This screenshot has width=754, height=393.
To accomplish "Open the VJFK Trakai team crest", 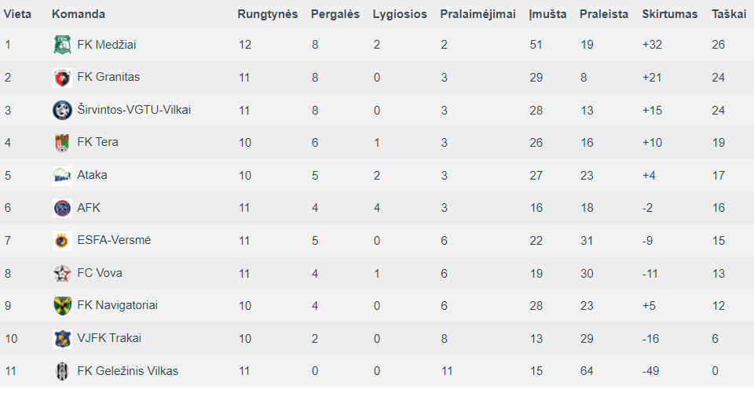I will 62,338.
